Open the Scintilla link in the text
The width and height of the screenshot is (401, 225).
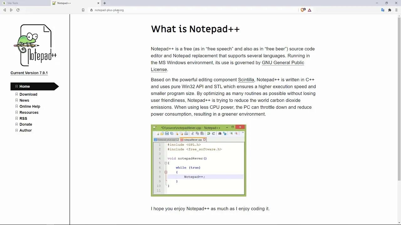pos(246,80)
